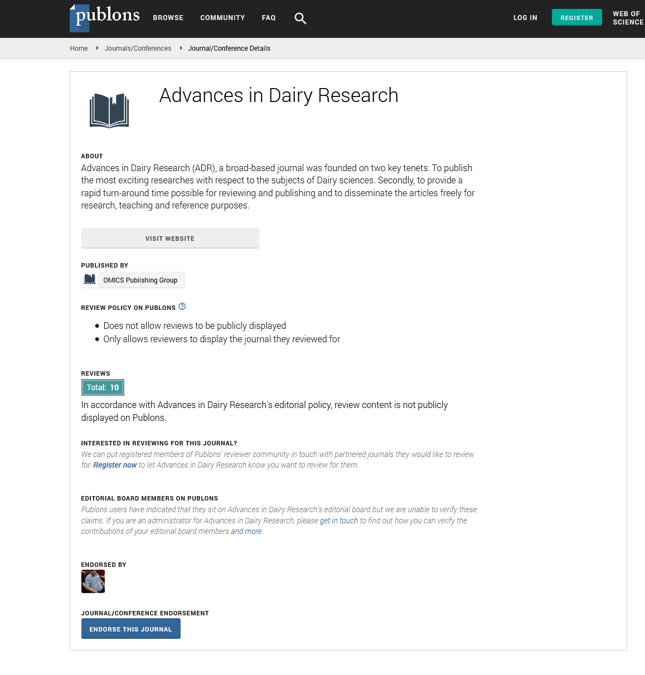
Task: Click the endorser's profile picture
Action: click(x=93, y=582)
